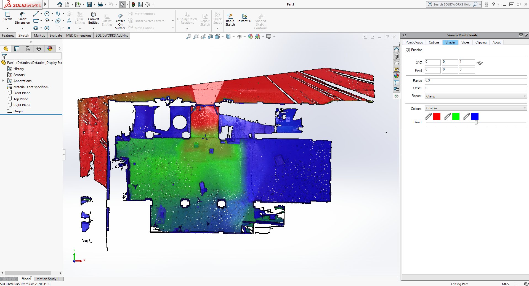Click the red colour swatch in Blend row
Image resolution: width=529 pixels, height=286 pixels.
(x=436, y=116)
